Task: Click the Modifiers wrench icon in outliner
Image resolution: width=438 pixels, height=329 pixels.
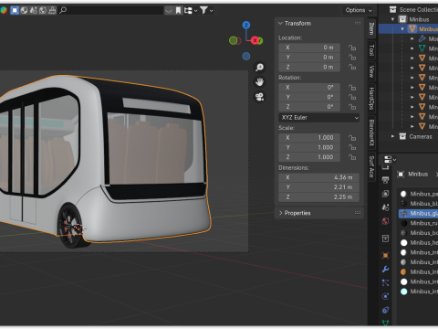Action: coord(422,38)
